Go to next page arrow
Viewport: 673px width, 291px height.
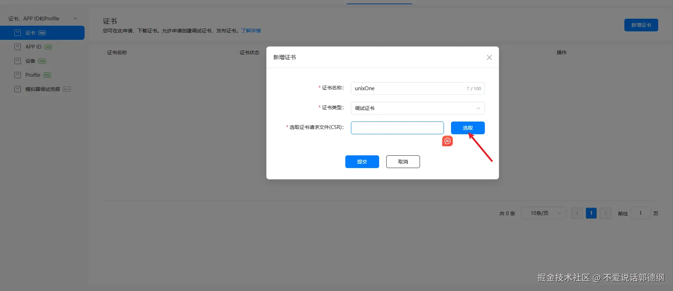coord(605,213)
